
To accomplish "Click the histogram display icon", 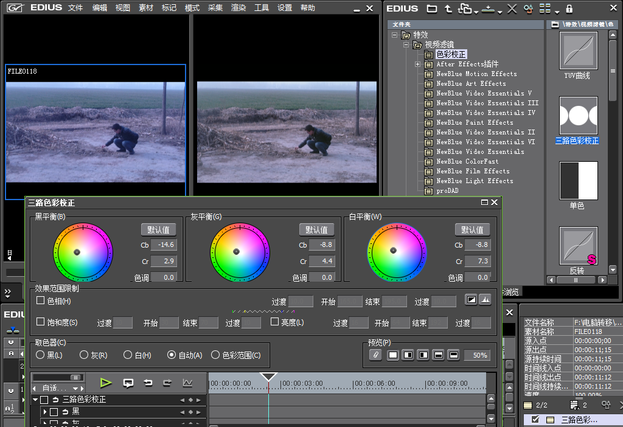I will click(x=486, y=300).
